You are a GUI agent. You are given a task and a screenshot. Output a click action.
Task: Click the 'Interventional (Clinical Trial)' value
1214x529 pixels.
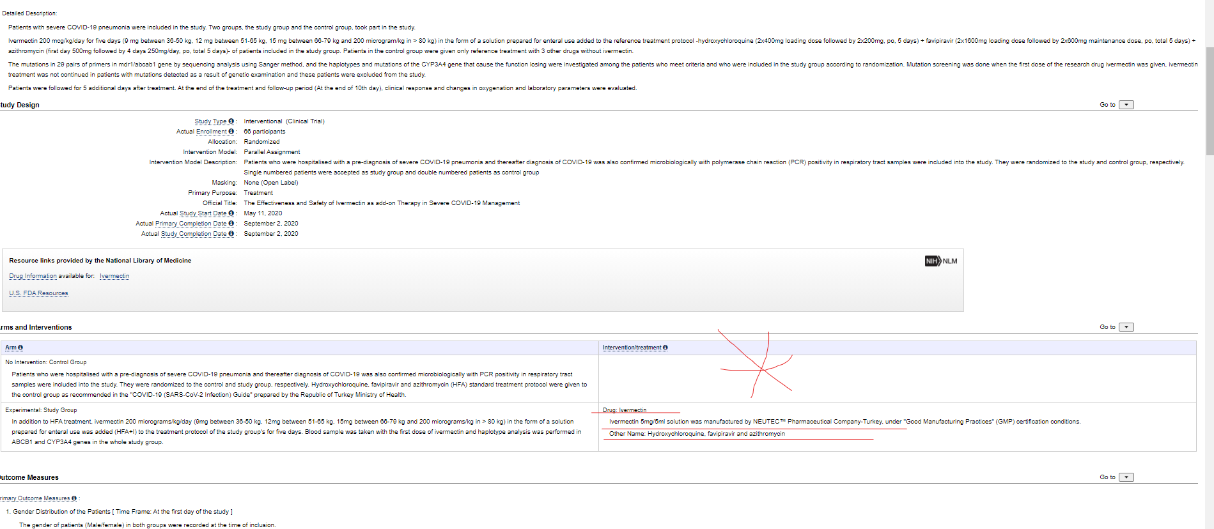284,121
